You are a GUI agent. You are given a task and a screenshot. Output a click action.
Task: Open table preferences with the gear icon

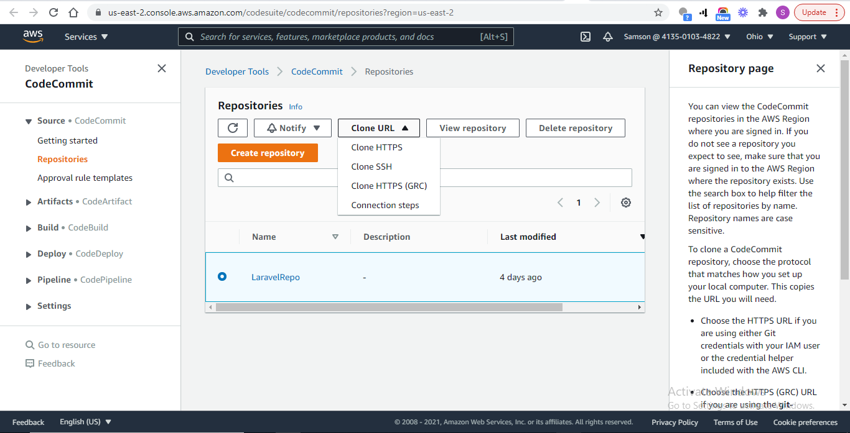626,202
